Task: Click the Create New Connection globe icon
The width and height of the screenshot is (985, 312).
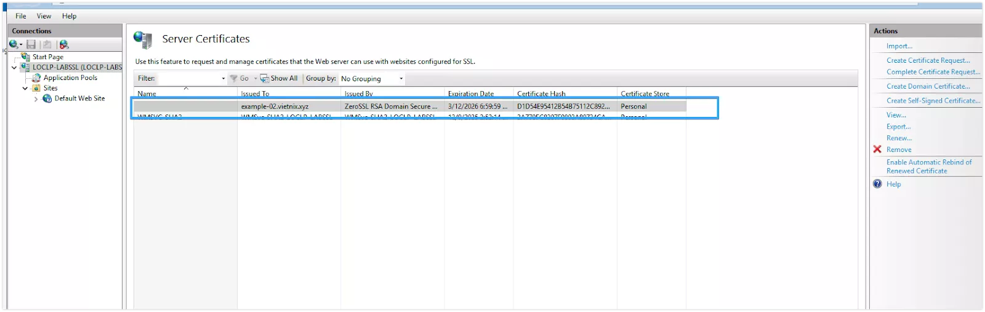Action: (14, 44)
